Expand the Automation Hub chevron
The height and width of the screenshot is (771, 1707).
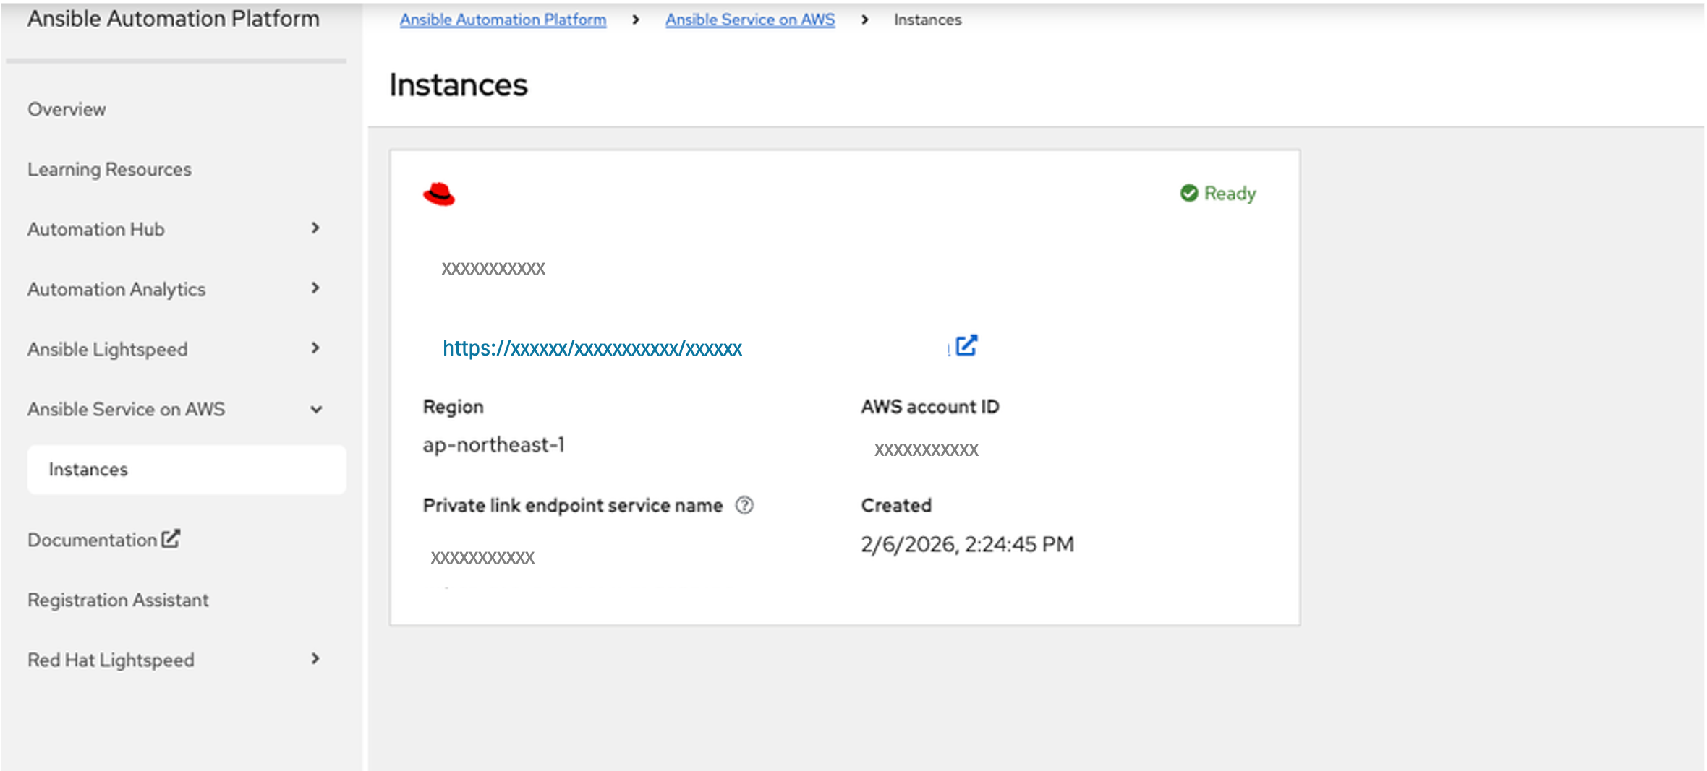tap(315, 228)
